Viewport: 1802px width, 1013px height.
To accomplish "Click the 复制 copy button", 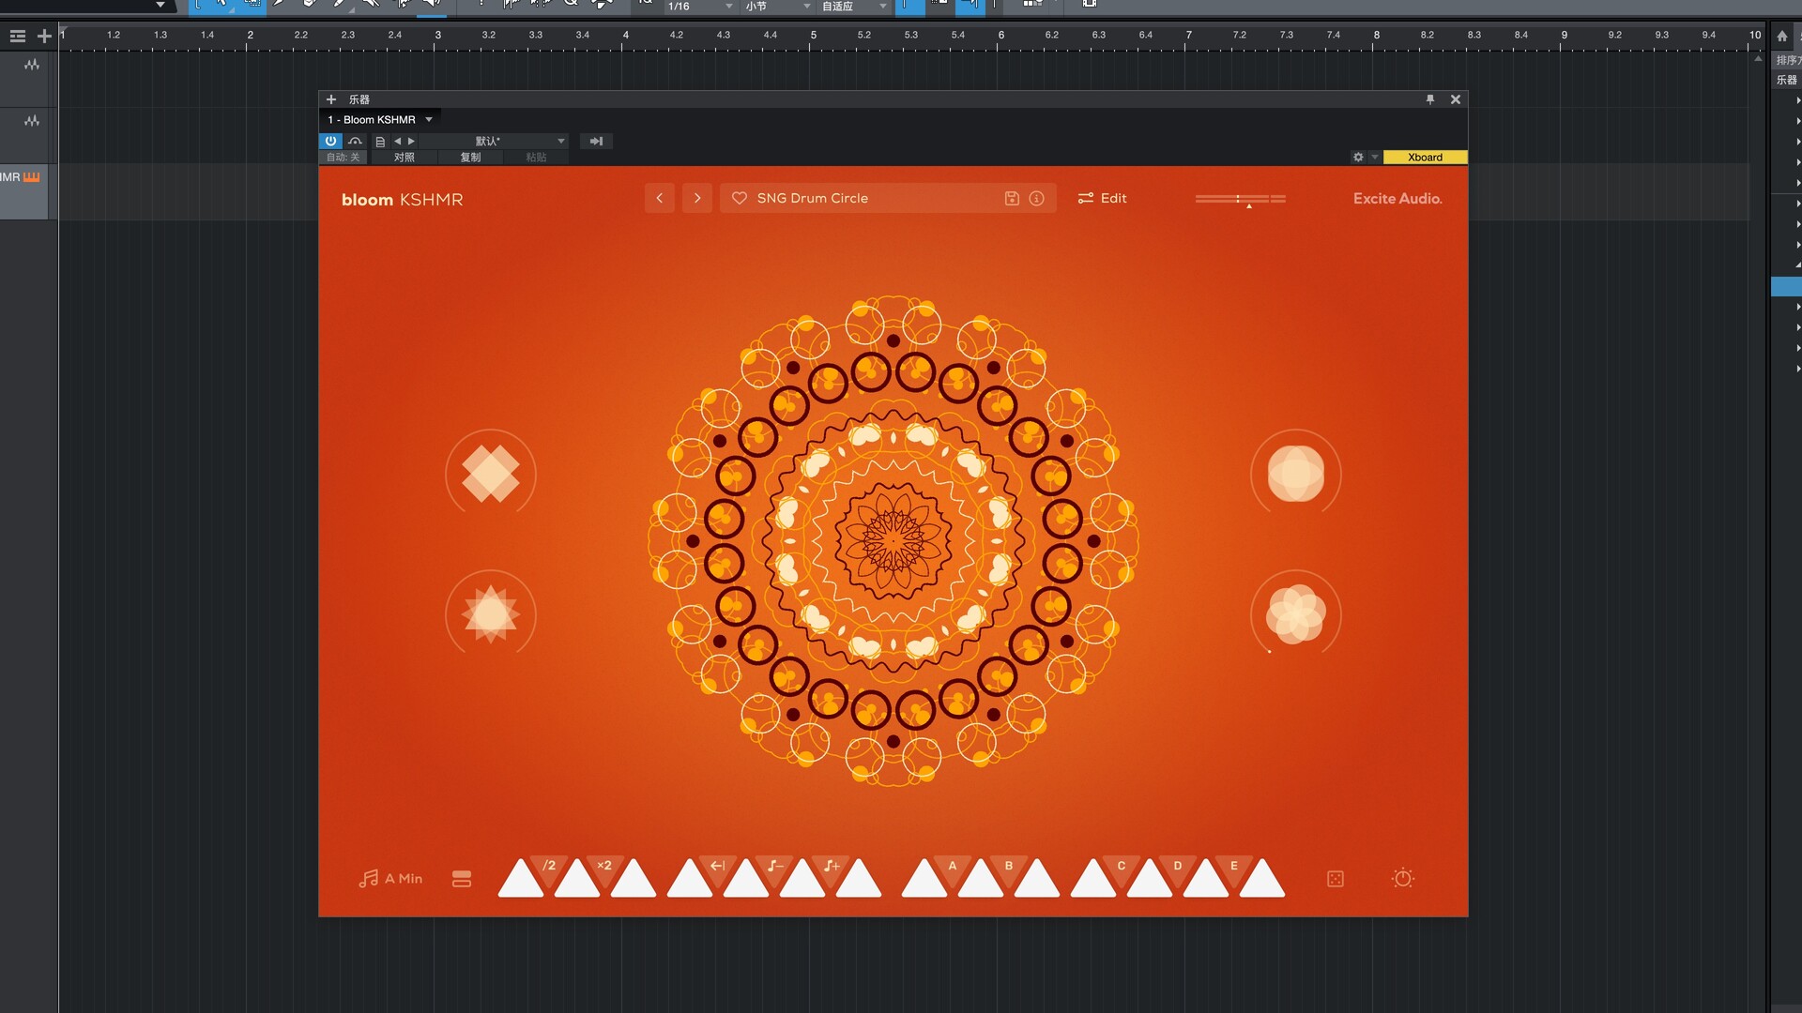I will 470,157.
